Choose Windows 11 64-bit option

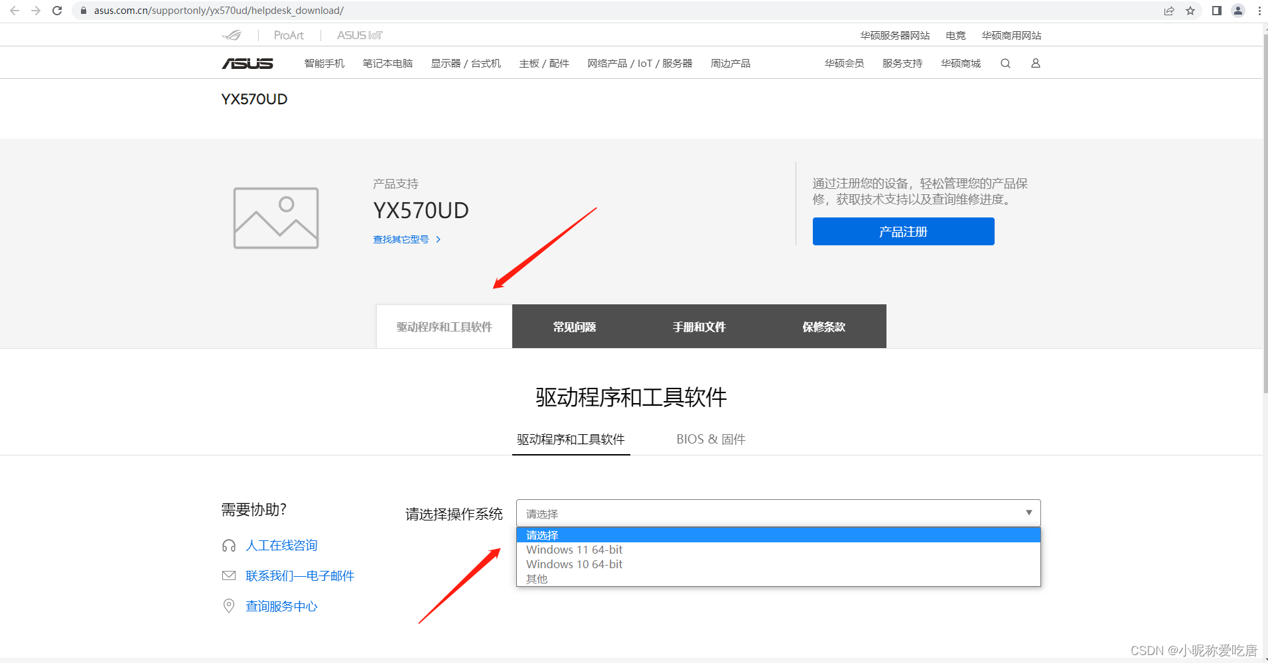point(778,550)
